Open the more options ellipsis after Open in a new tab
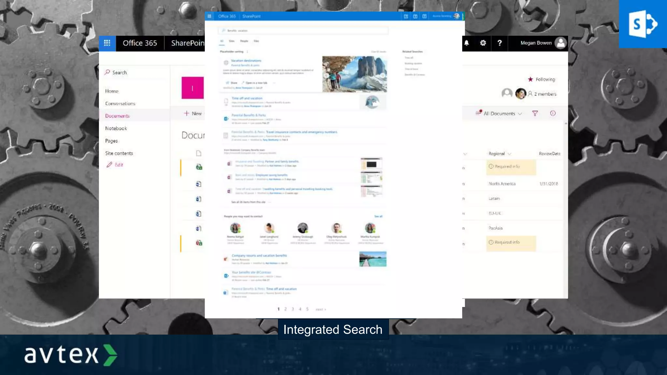Viewport: 667px width, 375px height. [274, 83]
